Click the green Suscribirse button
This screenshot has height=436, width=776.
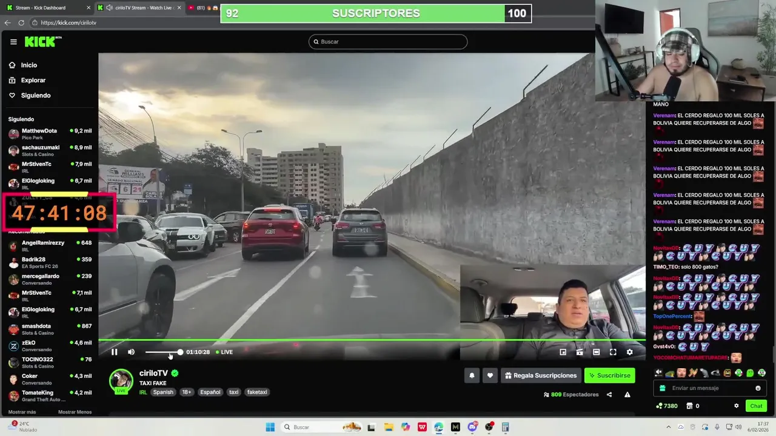click(609, 375)
